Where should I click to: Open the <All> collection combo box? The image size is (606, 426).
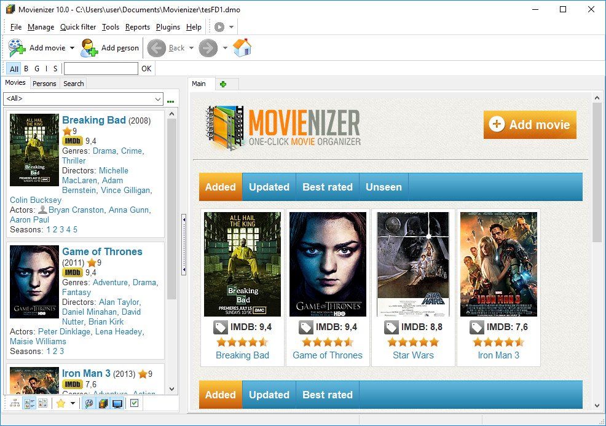click(83, 99)
